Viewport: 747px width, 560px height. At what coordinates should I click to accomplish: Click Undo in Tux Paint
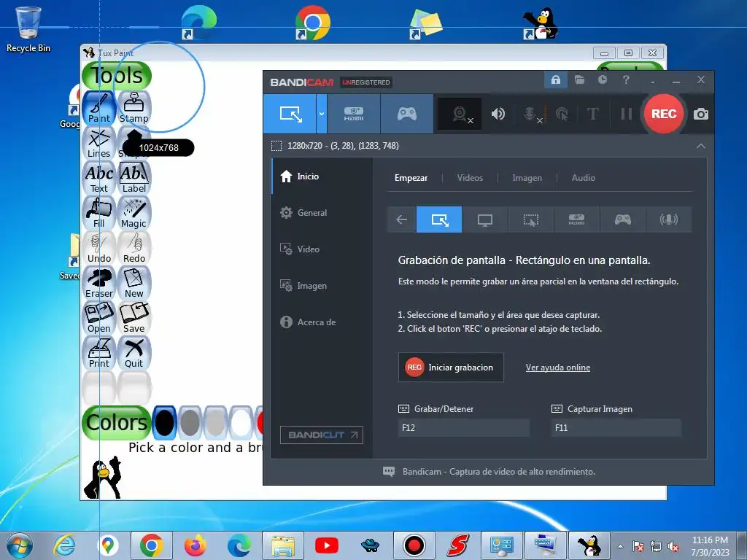coord(99,248)
